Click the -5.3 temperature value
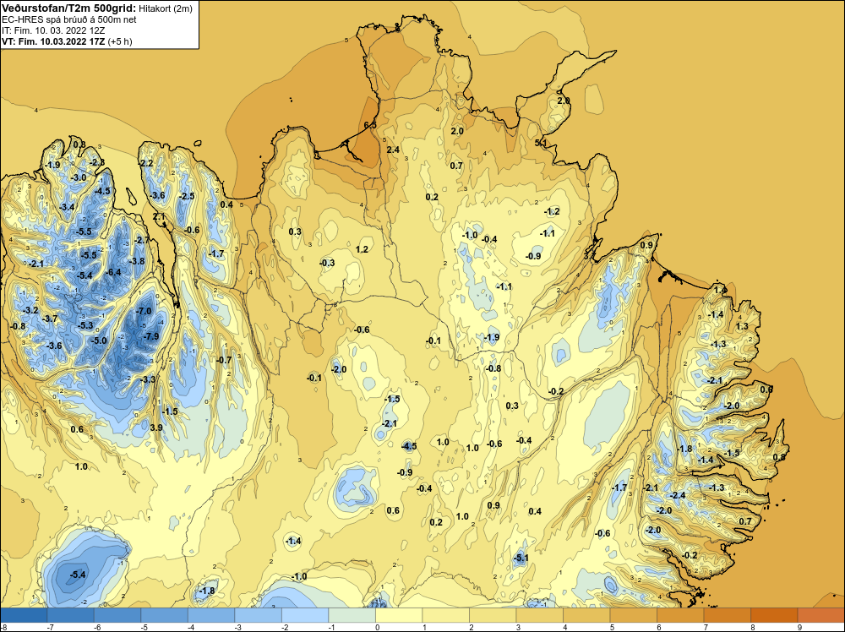845x632 pixels. coord(85,325)
